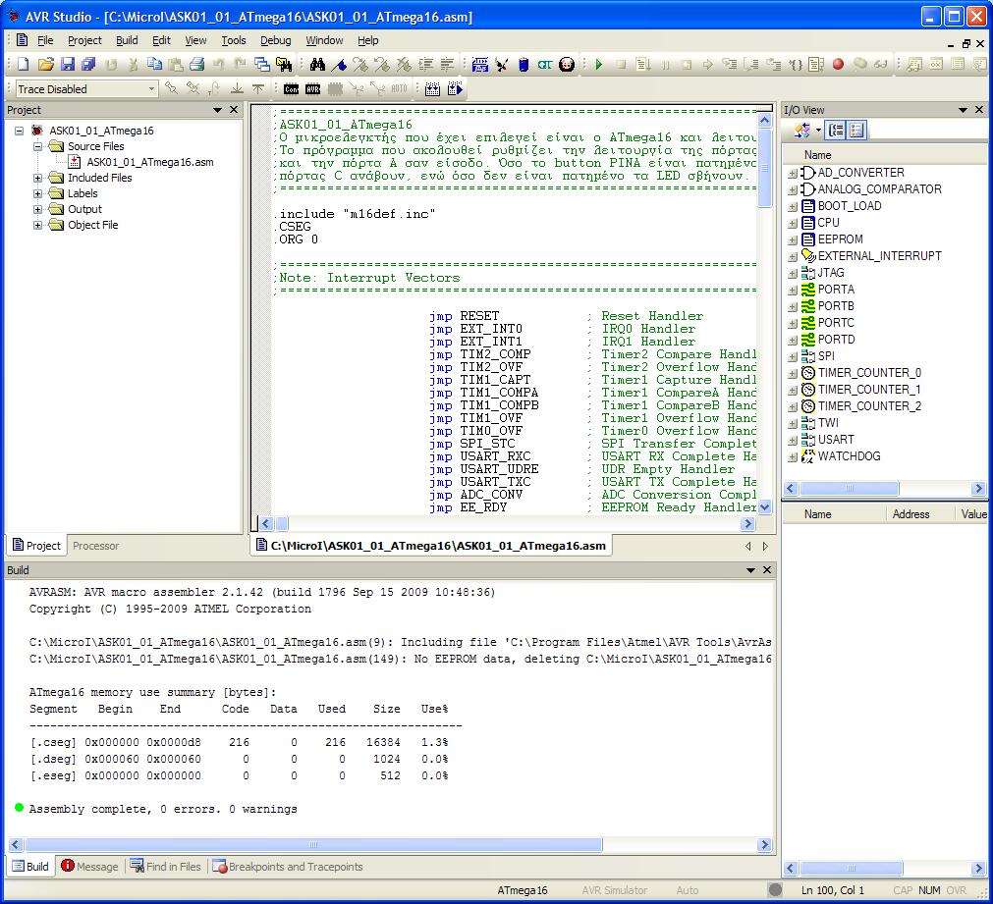Screen dimensions: 993x904
Task: Click the Build output horizontal scrollbar thumb
Action: pyautogui.click(x=313, y=844)
